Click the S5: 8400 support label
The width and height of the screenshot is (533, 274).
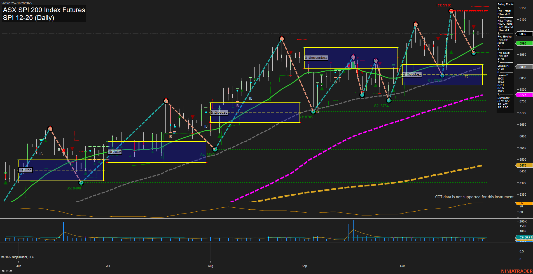coord(73,188)
